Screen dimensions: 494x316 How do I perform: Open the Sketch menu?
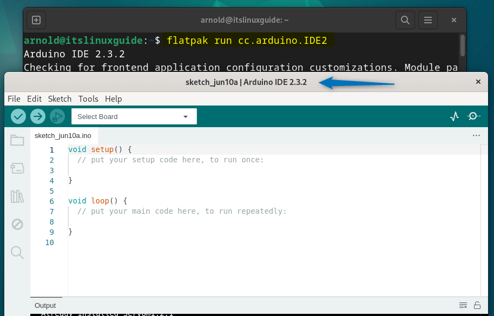(x=60, y=98)
